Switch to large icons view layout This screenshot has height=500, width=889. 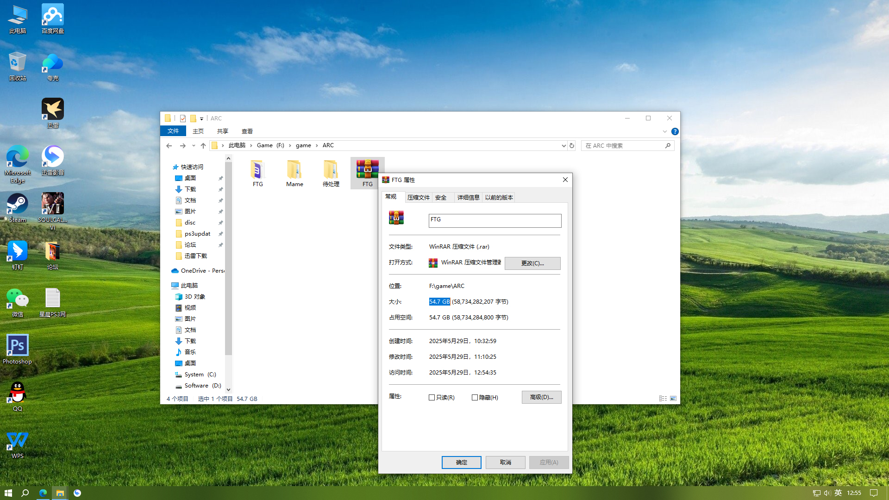(673, 398)
